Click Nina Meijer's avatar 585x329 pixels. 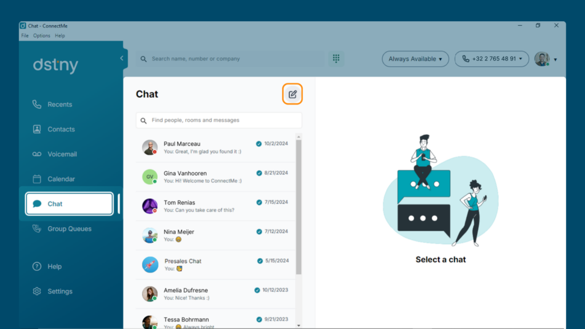150,235
